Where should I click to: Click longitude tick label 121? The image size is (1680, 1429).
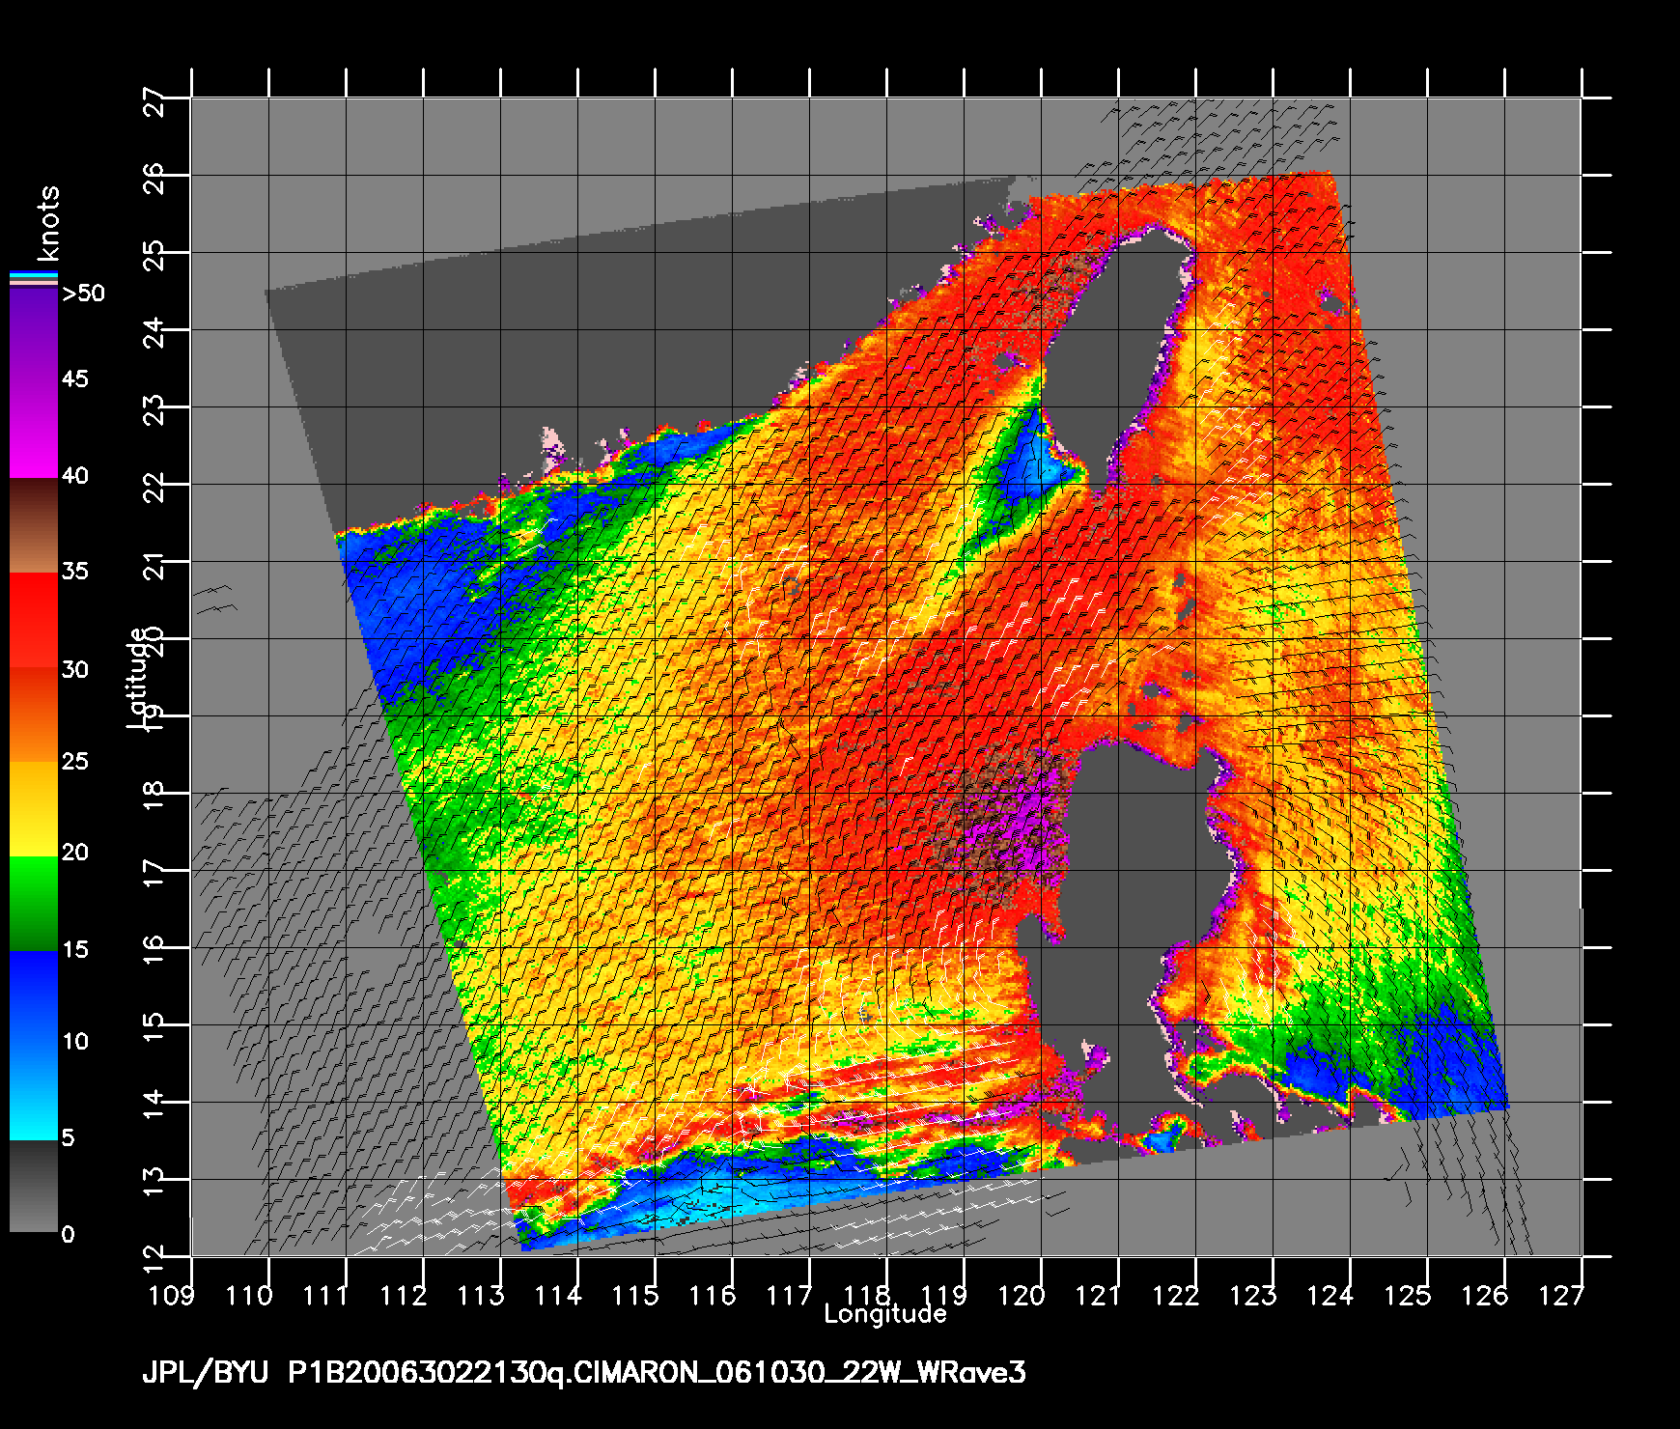point(1099,1295)
